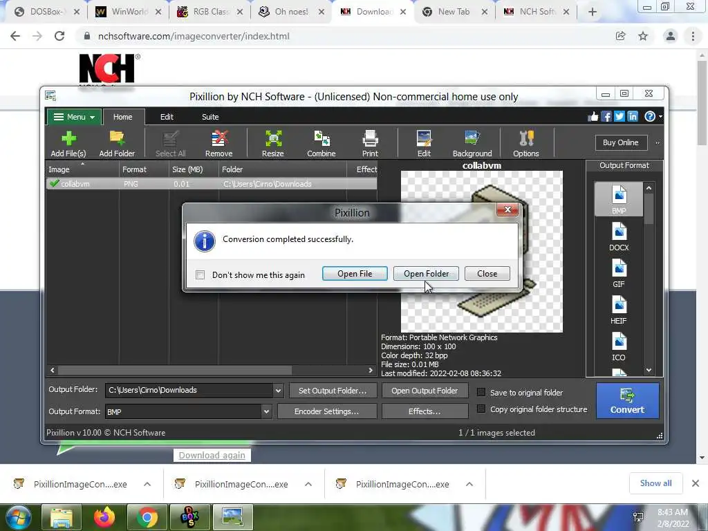
Task: Expand the toolbar overflow chevron
Action: tap(658, 142)
